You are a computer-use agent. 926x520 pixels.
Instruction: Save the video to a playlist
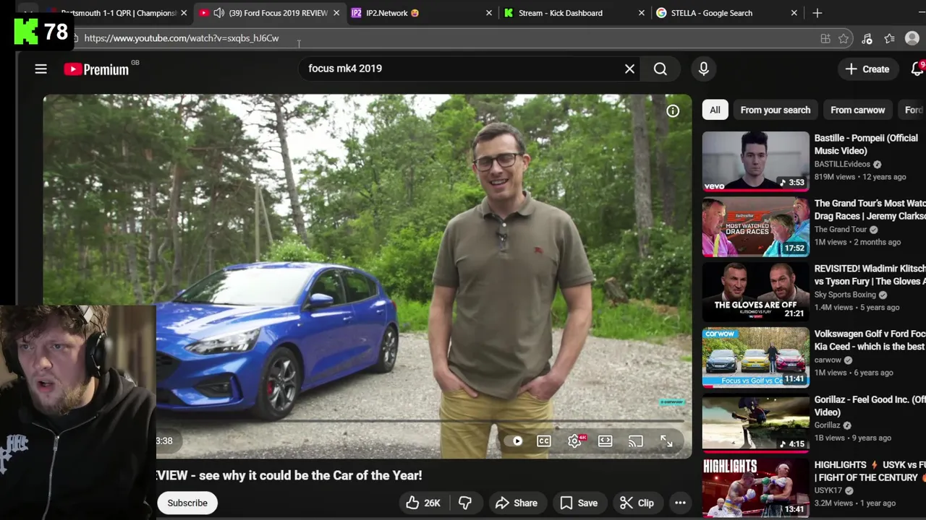click(579, 503)
